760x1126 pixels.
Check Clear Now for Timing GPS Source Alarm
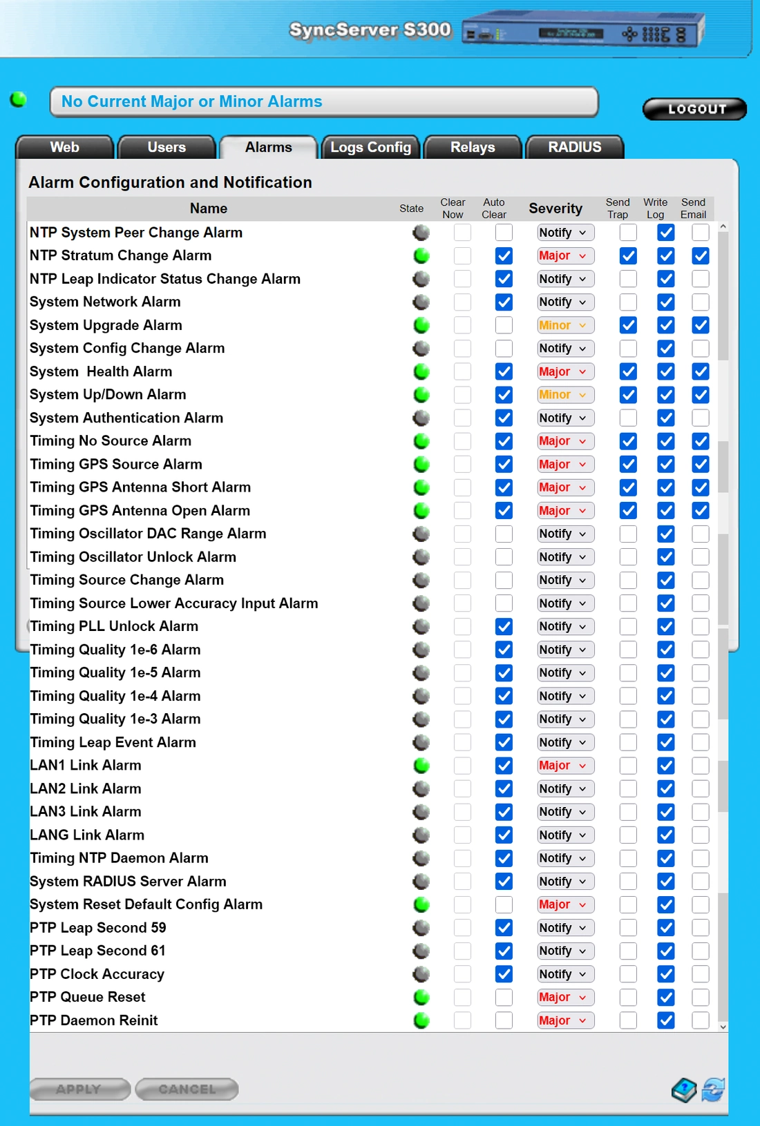462,465
